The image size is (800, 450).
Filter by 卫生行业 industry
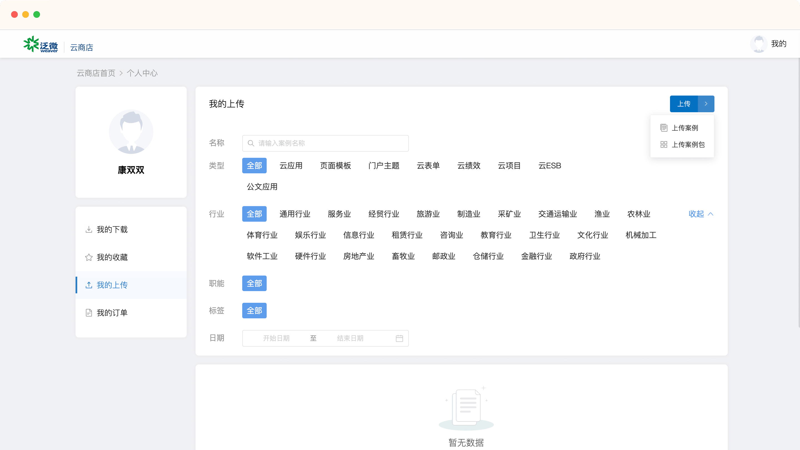click(x=544, y=235)
